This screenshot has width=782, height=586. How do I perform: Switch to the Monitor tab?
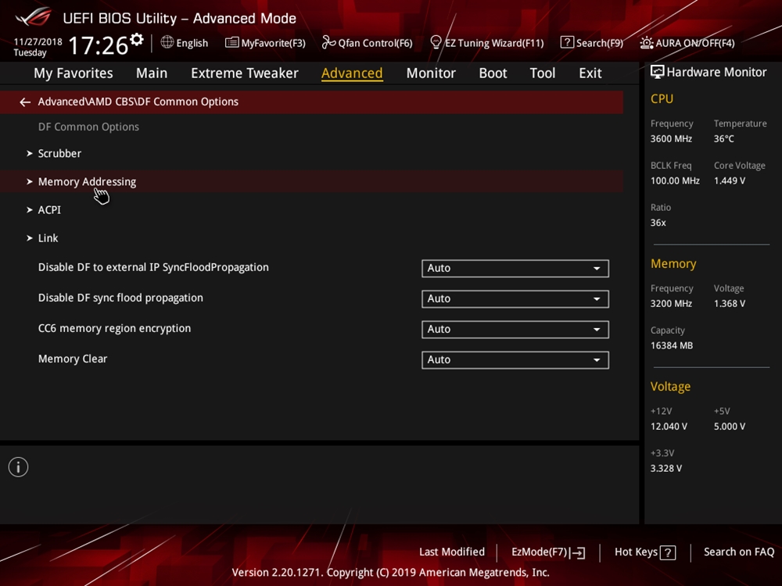[x=431, y=73]
